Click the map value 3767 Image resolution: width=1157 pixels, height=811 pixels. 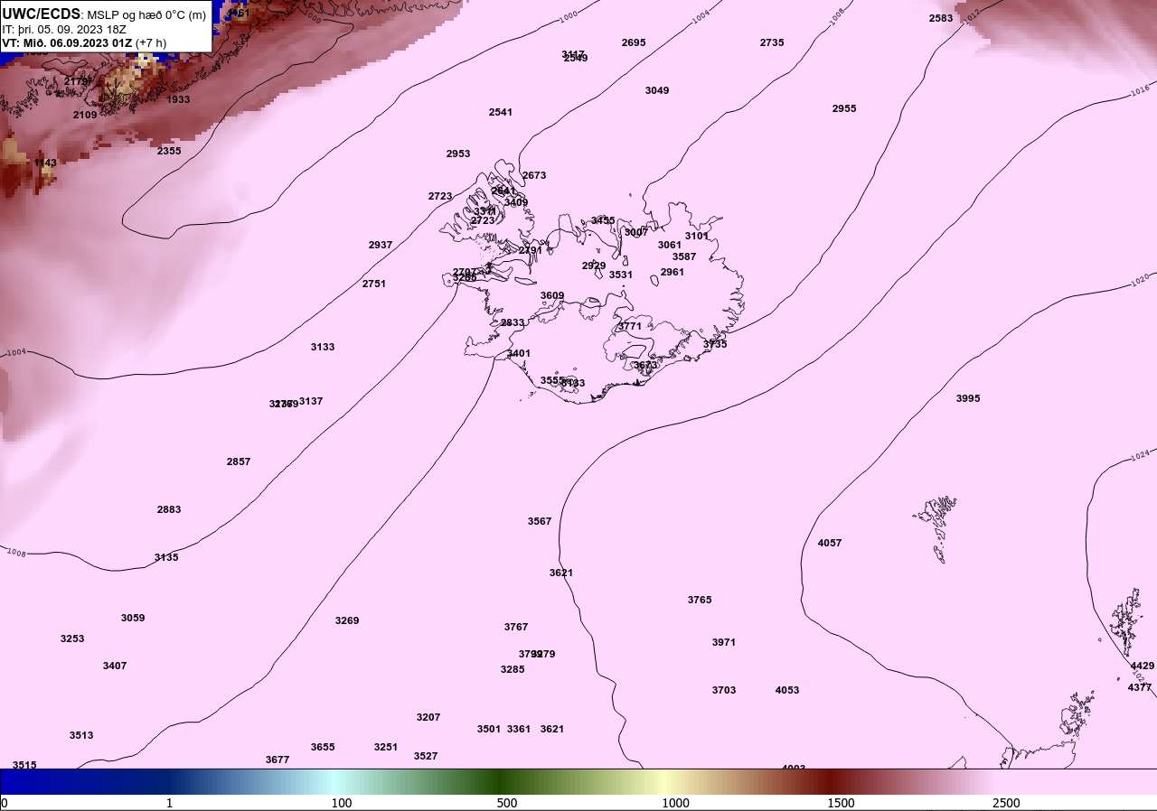point(516,627)
